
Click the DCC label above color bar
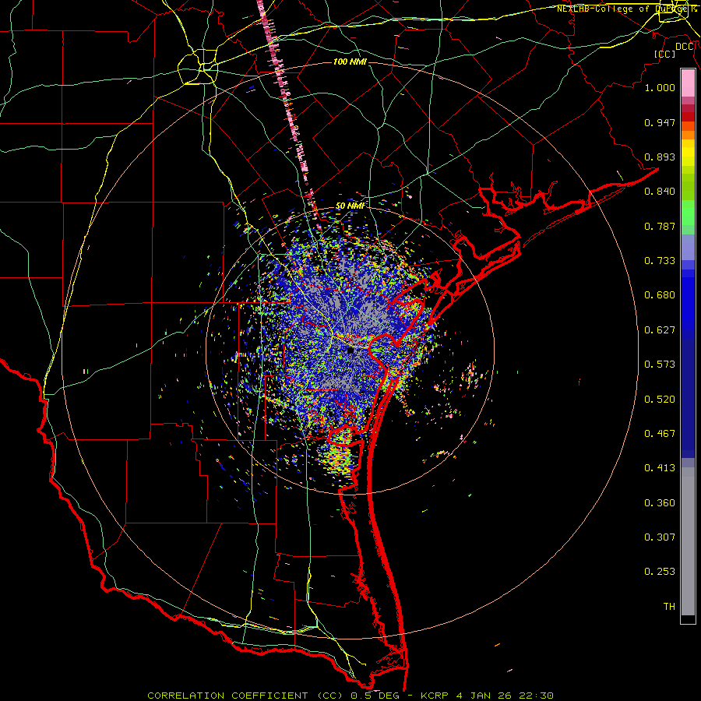[x=685, y=47]
